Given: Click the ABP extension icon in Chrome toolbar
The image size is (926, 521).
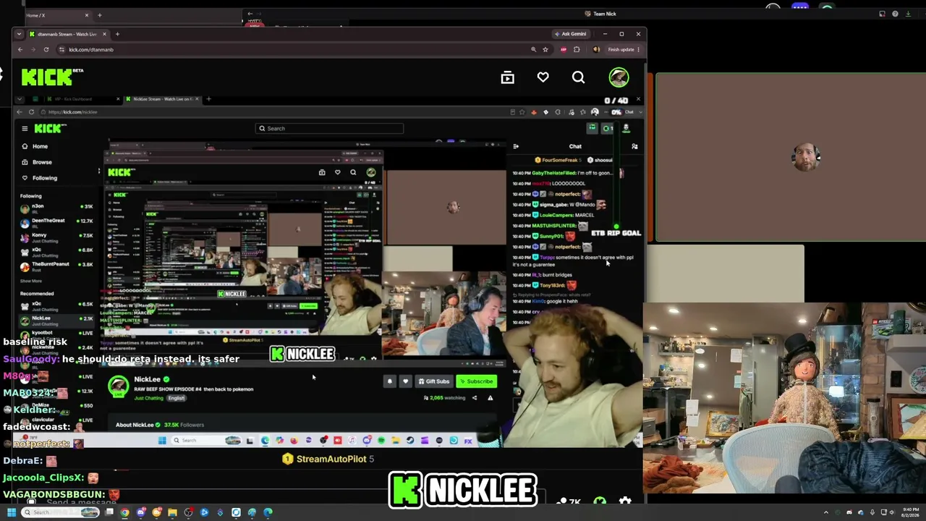Looking at the screenshot, I should click(x=564, y=49).
